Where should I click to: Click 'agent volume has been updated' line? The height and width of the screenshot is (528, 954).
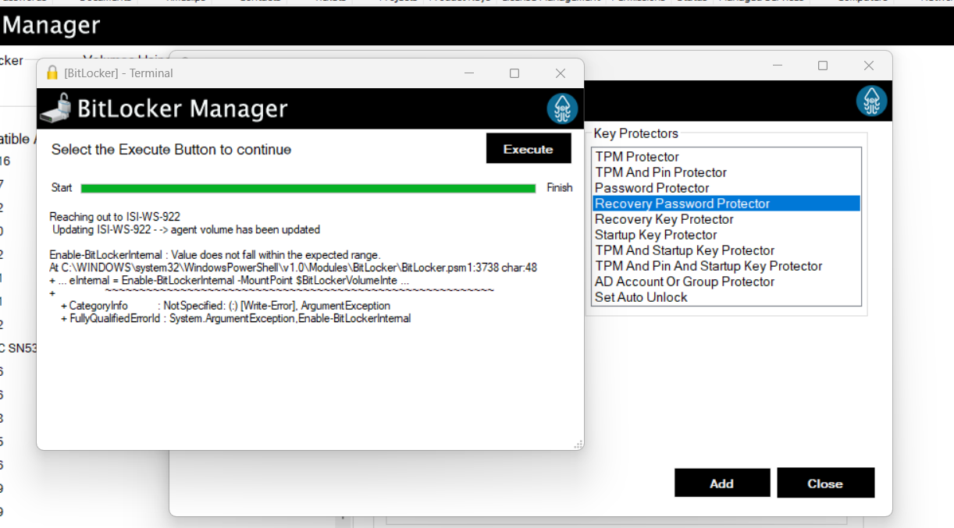186,230
